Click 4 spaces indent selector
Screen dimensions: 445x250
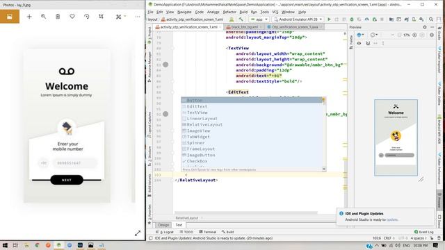pos(419,238)
